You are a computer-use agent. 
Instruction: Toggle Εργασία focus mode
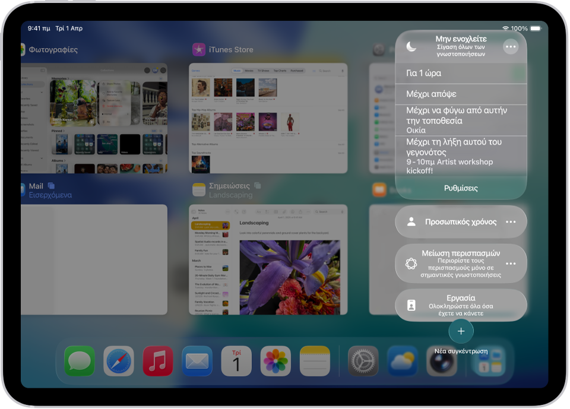point(461,305)
